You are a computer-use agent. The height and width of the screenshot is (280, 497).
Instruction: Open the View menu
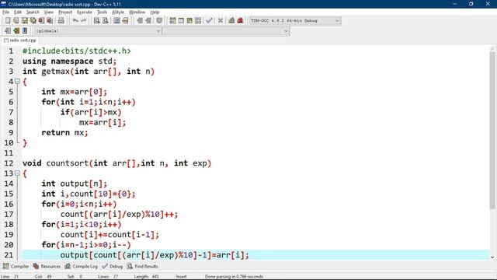(48, 12)
